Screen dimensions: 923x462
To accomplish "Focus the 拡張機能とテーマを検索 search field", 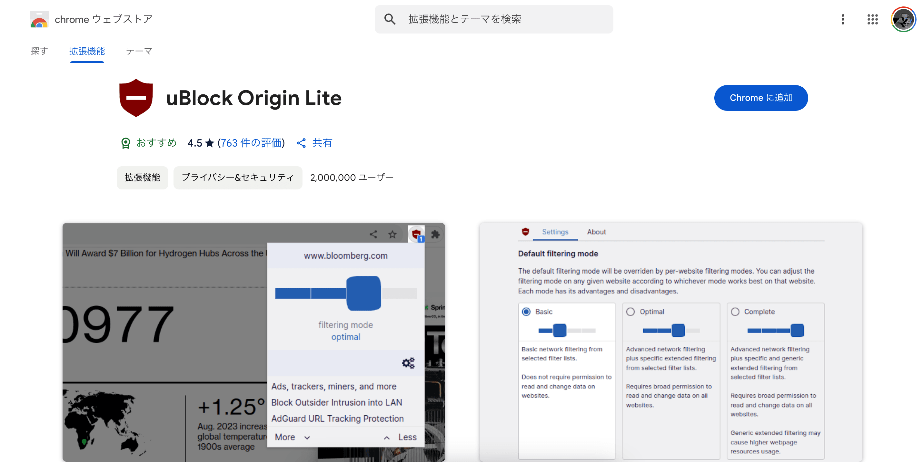I will pos(494,19).
